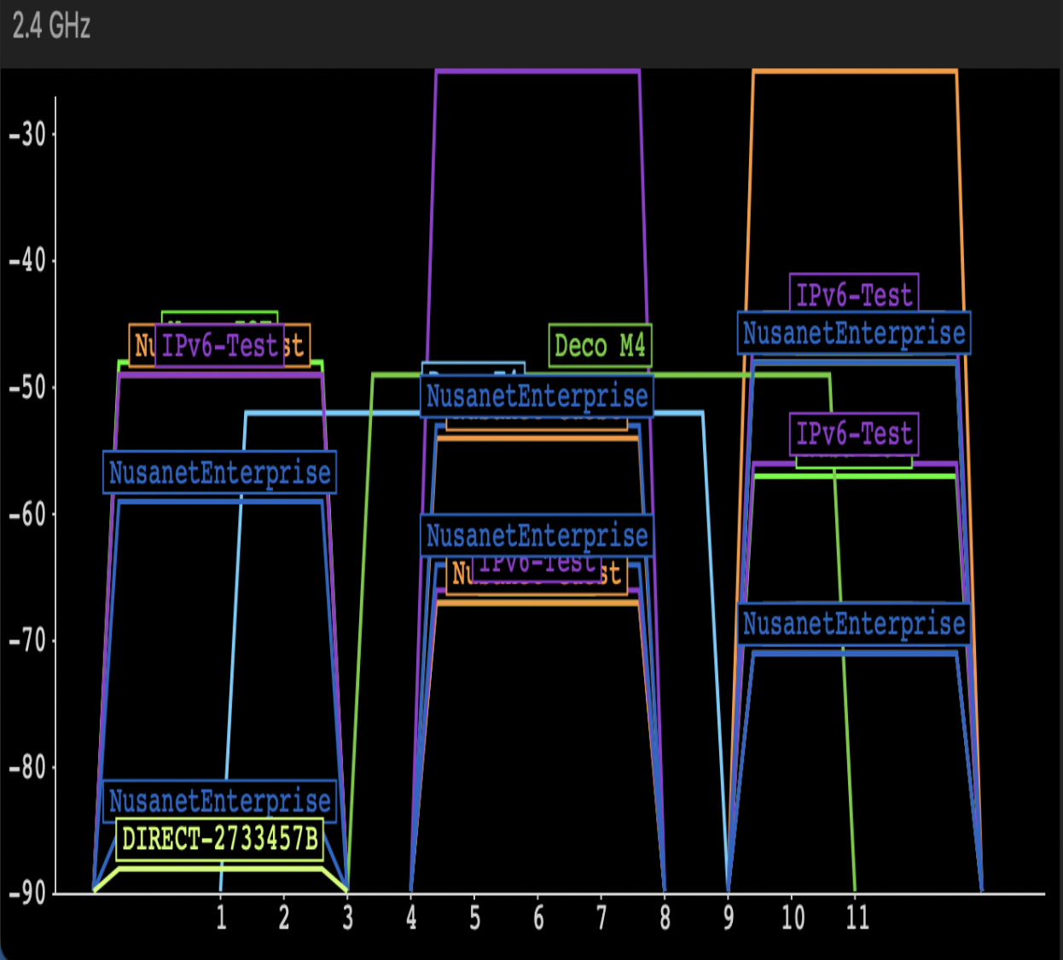Select channel 3 on the channel axis
Screen dimensions: 1063x960
[x=347, y=917]
